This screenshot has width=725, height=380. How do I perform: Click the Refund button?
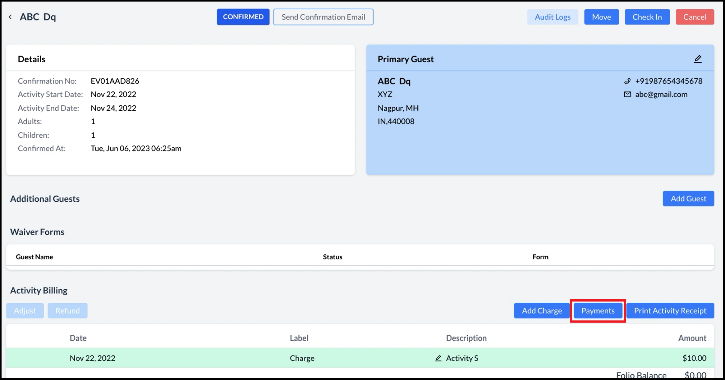(x=67, y=310)
